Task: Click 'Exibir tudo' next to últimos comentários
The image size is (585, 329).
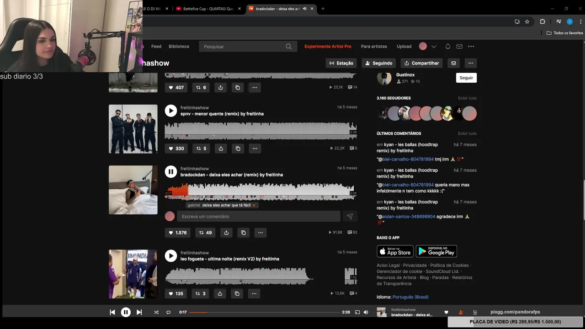Action: point(467,133)
